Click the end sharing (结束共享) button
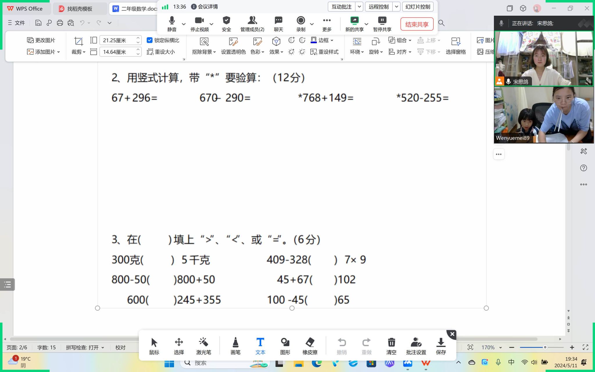The width and height of the screenshot is (595, 372). (417, 24)
